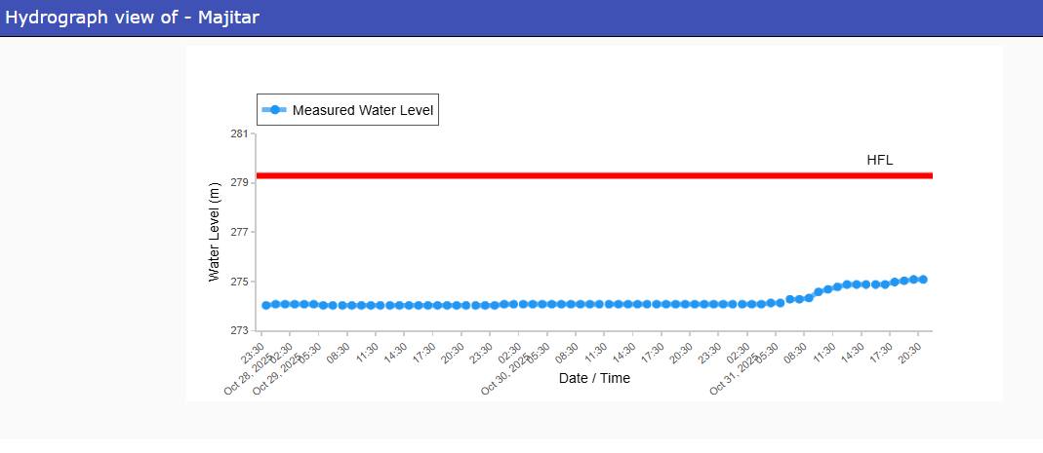
Task: Click the 'Oct 28, 2025' date label
Action: (248, 375)
